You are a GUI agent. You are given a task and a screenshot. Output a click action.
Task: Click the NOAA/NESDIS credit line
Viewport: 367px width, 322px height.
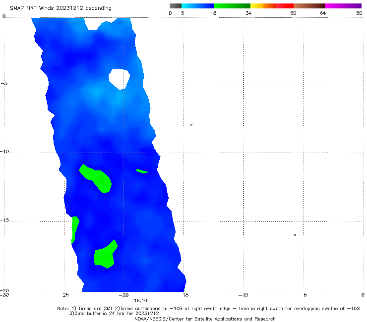(205, 319)
